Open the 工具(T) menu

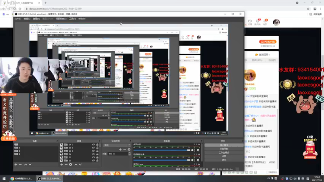click(x=72, y=19)
